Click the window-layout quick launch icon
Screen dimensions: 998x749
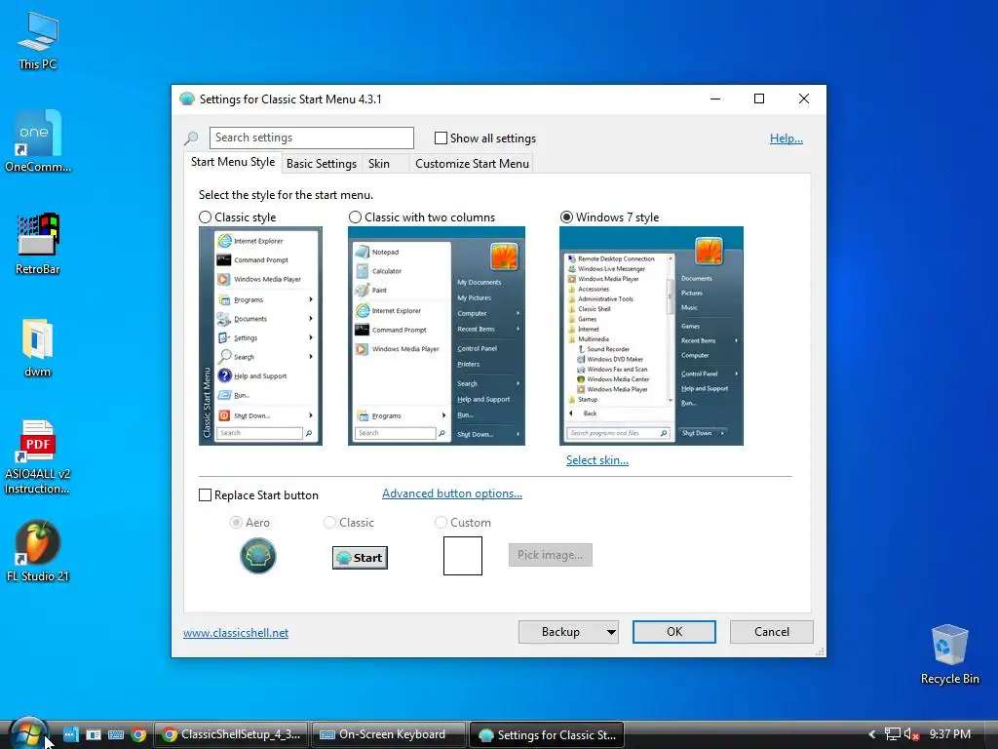[94, 734]
